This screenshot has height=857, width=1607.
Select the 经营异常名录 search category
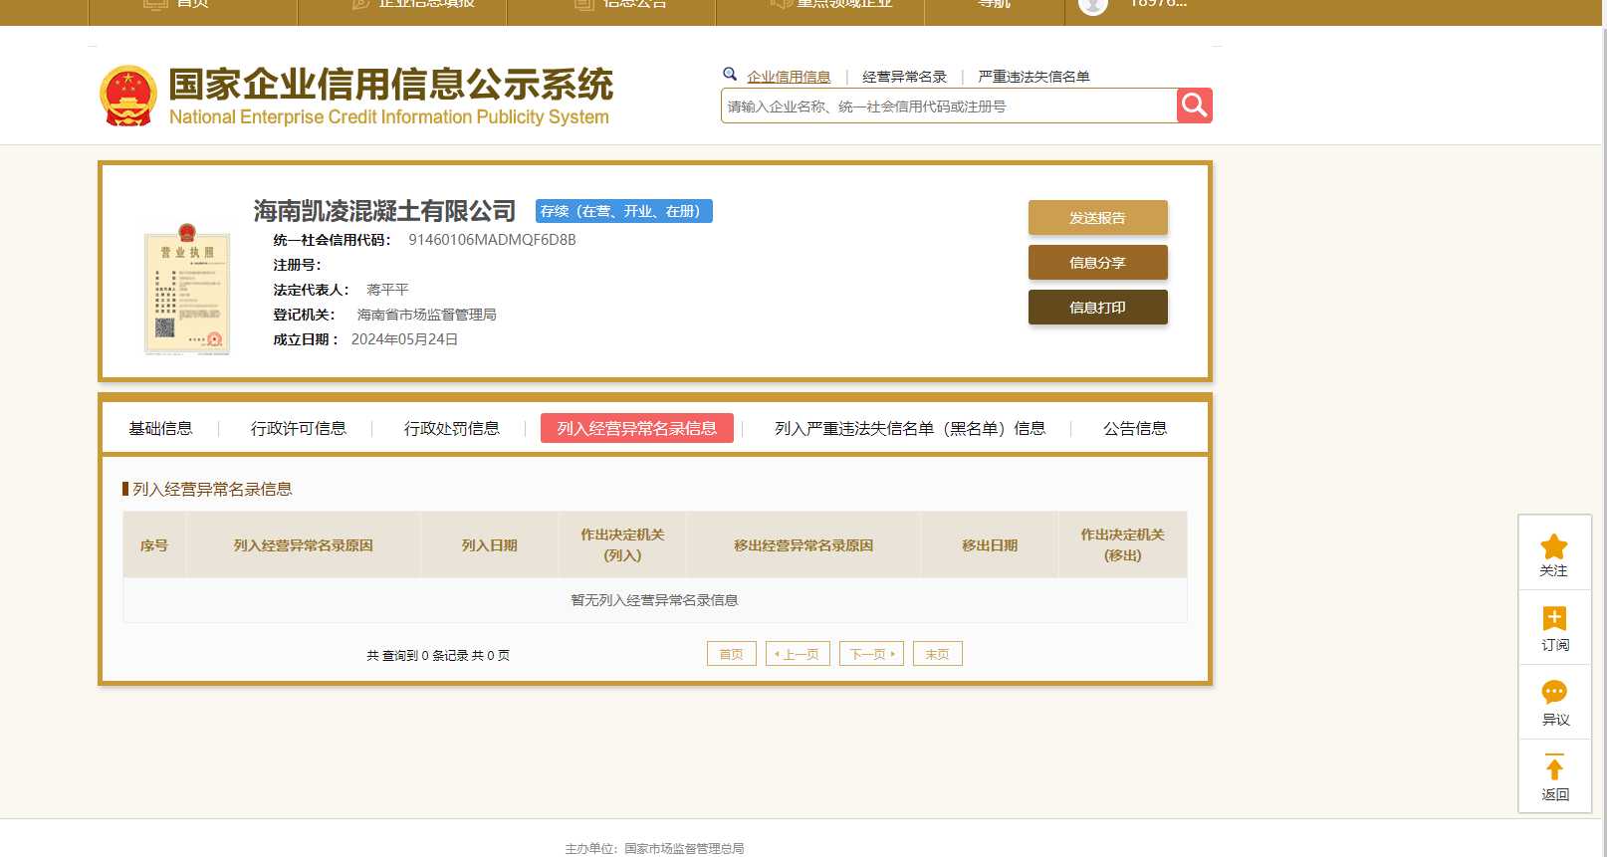point(904,77)
